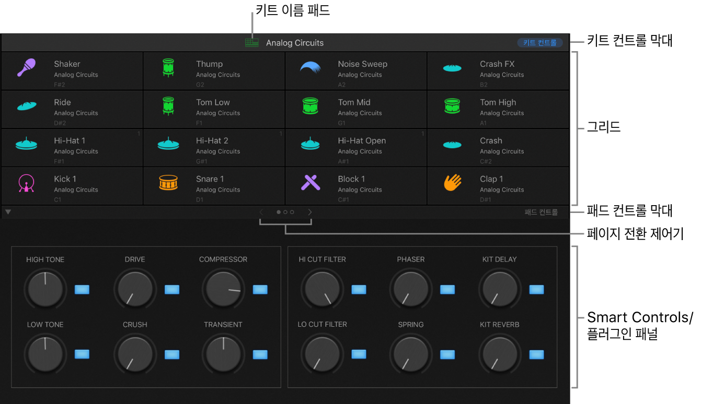Viewport: 701px width, 404px height.
Task: Select the Tom Mid drum icon
Action: [310, 105]
